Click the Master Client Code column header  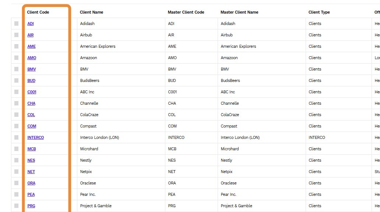(x=186, y=12)
